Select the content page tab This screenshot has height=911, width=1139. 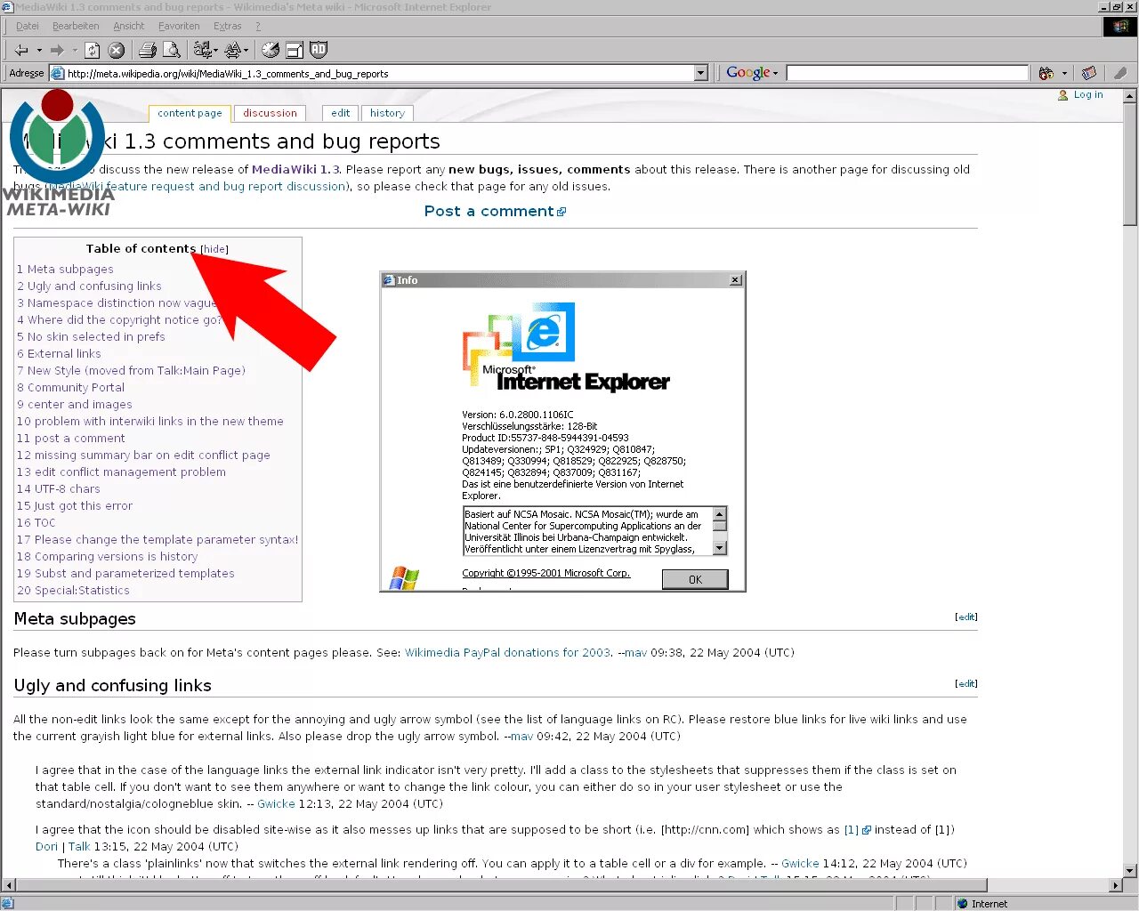(x=190, y=113)
